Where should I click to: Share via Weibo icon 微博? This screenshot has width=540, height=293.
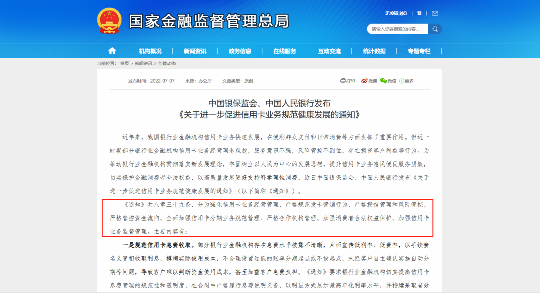tap(369, 81)
